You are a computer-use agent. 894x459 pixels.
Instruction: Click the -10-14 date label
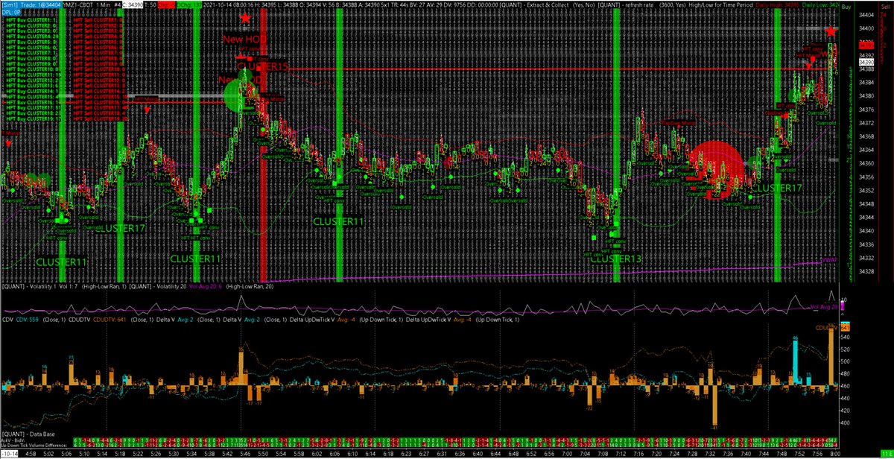8,454
